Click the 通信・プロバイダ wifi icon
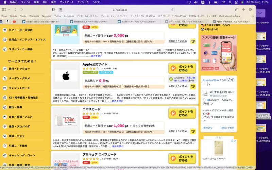 pyautogui.click(x=5, y=126)
